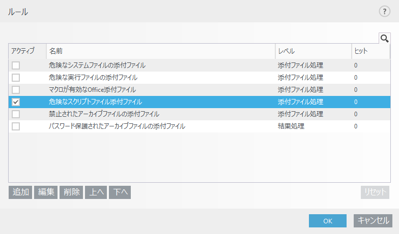The image size is (399, 234).
Task: Sort by 名前 column header
Action: point(161,51)
